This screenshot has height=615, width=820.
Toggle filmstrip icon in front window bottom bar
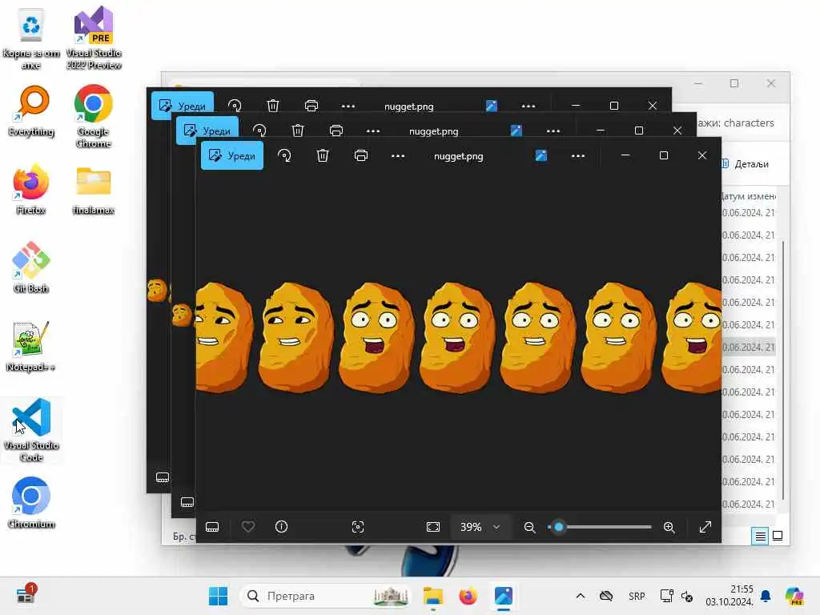pos(212,527)
